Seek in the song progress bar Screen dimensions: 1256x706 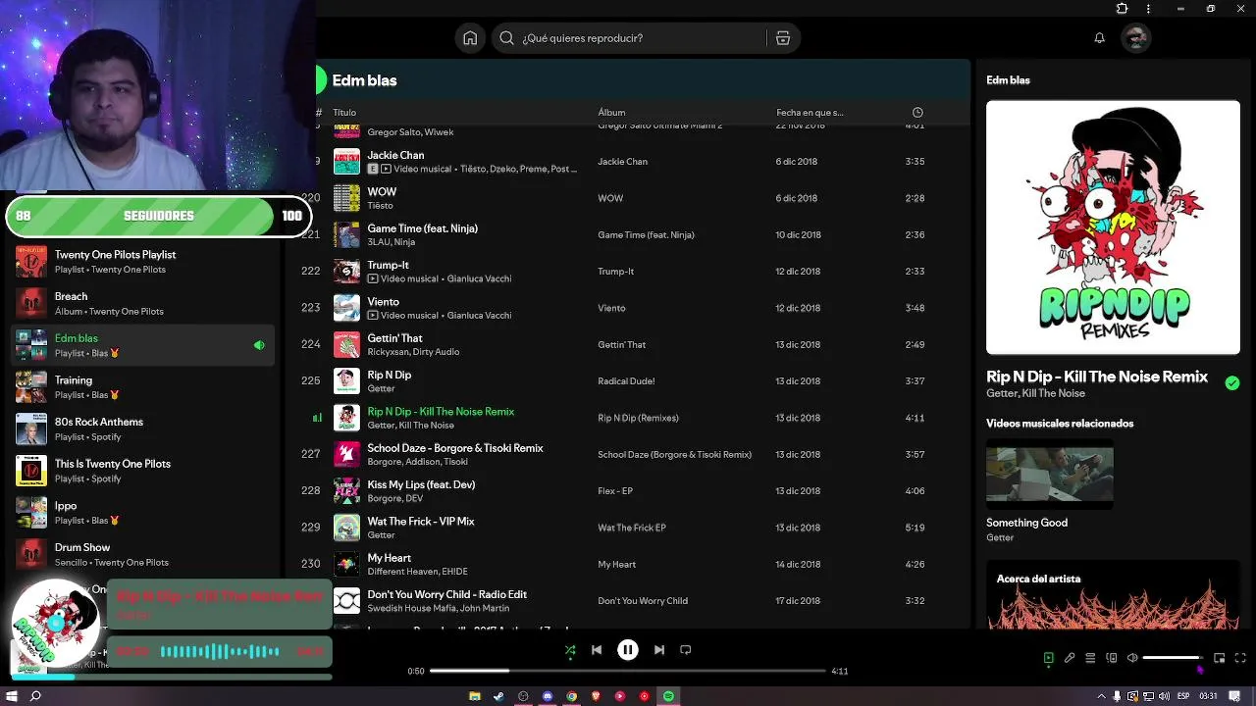click(628, 671)
